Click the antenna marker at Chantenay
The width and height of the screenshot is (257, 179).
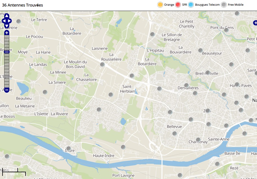click(x=198, y=140)
